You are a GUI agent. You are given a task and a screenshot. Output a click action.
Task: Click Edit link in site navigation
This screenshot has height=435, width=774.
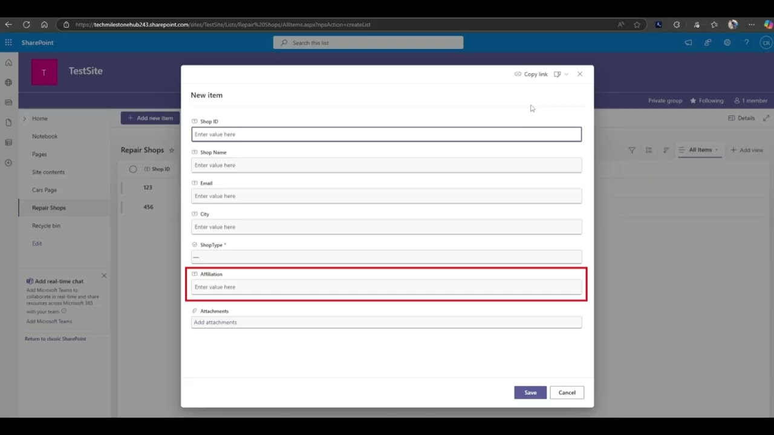click(37, 243)
